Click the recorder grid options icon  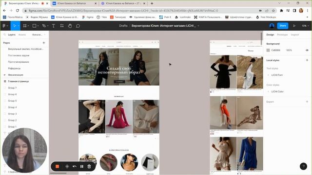[x=67, y=166]
